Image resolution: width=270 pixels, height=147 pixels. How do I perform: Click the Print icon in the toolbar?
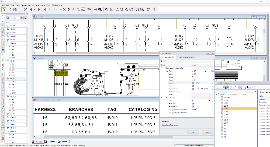[95, 9]
